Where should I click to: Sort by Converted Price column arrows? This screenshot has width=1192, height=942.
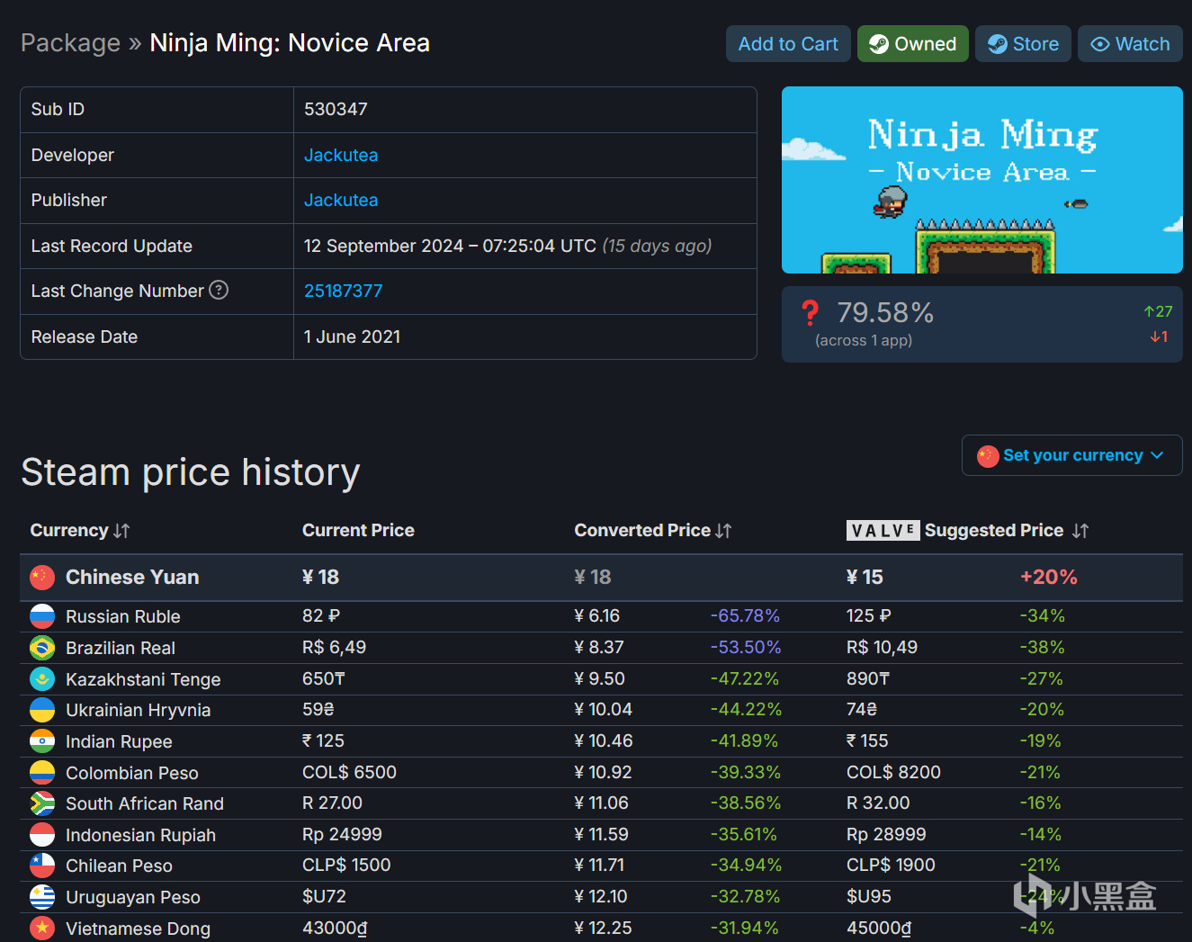[x=723, y=531]
